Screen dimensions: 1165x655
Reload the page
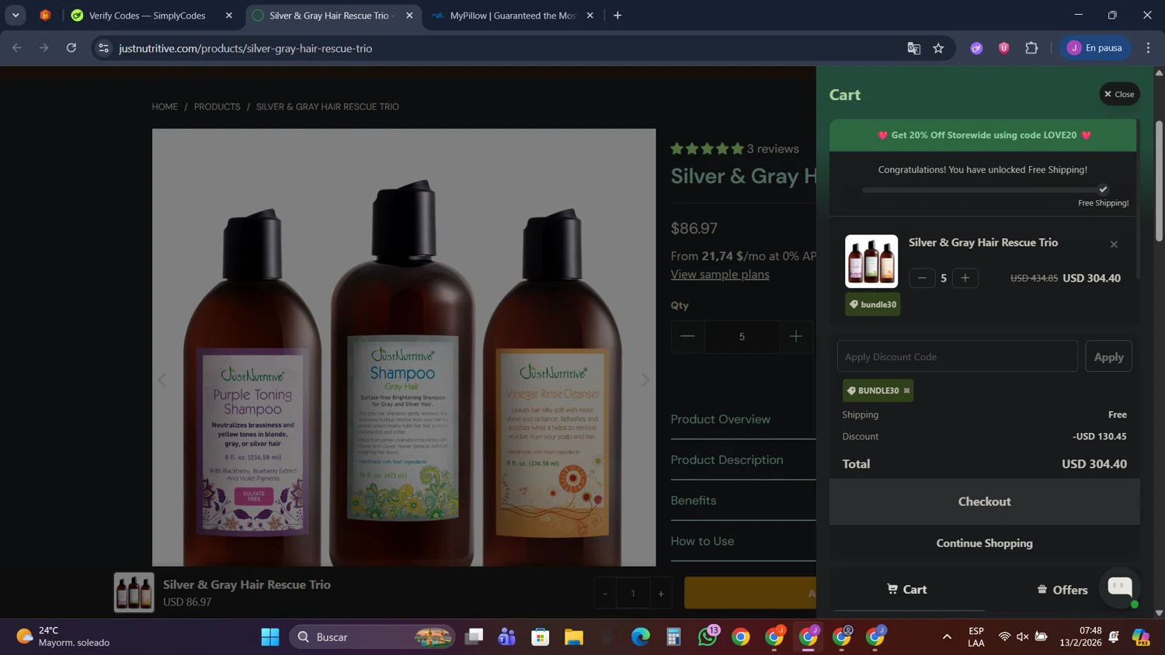pyautogui.click(x=71, y=48)
